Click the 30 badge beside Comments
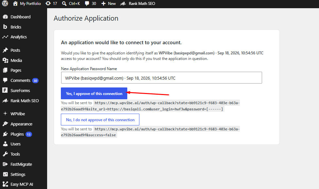The image size is (319, 189). [35, 81]
